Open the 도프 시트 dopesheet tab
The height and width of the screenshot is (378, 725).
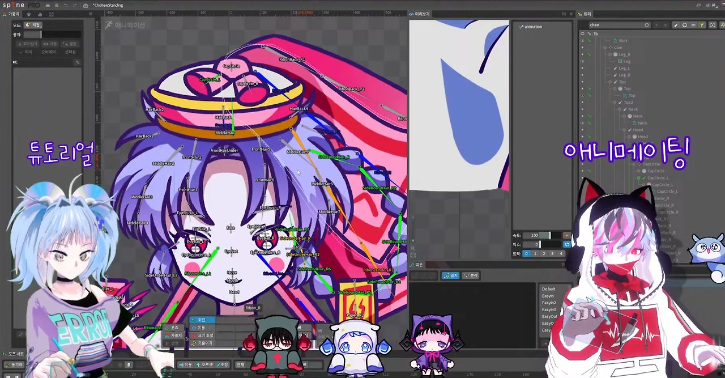[12, 354]
